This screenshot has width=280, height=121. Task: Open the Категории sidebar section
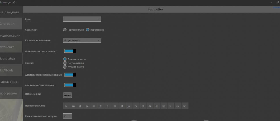tap(11, 24)
